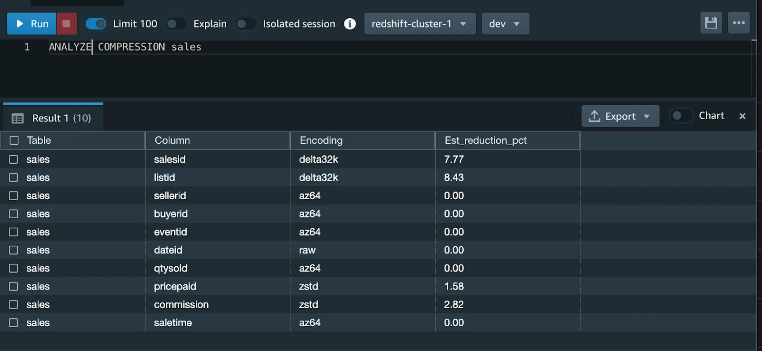Turn on the Chart toggle
The width and height of the screenshot is (762, 351).
[681, 116]
